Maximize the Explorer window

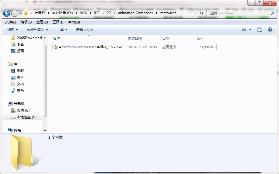point(260,3)
